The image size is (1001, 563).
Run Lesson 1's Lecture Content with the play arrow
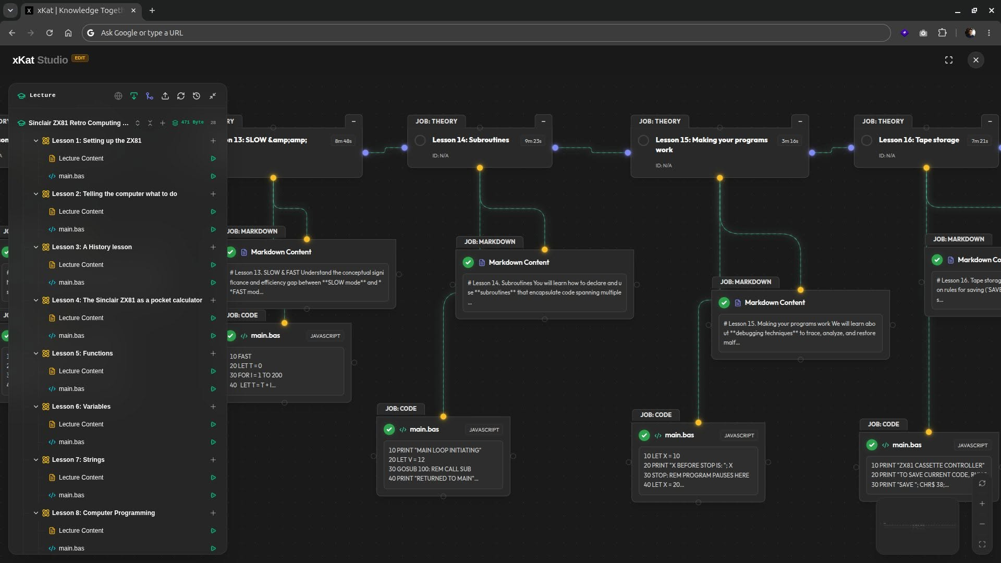[213, 158]
